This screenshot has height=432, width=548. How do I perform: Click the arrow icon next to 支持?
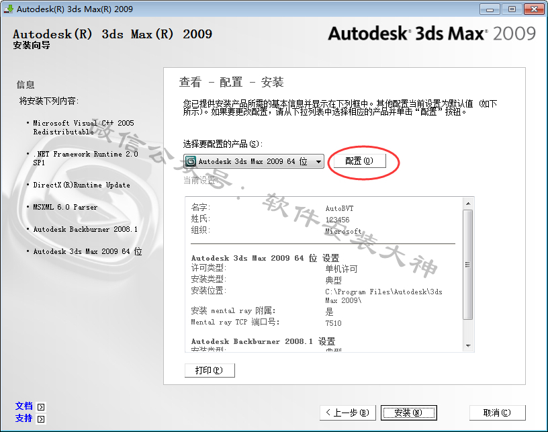(41, 419)
